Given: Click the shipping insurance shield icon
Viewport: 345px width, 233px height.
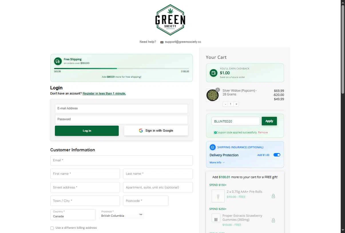Looking at the screenshot, I should click(x=213, y=147).
